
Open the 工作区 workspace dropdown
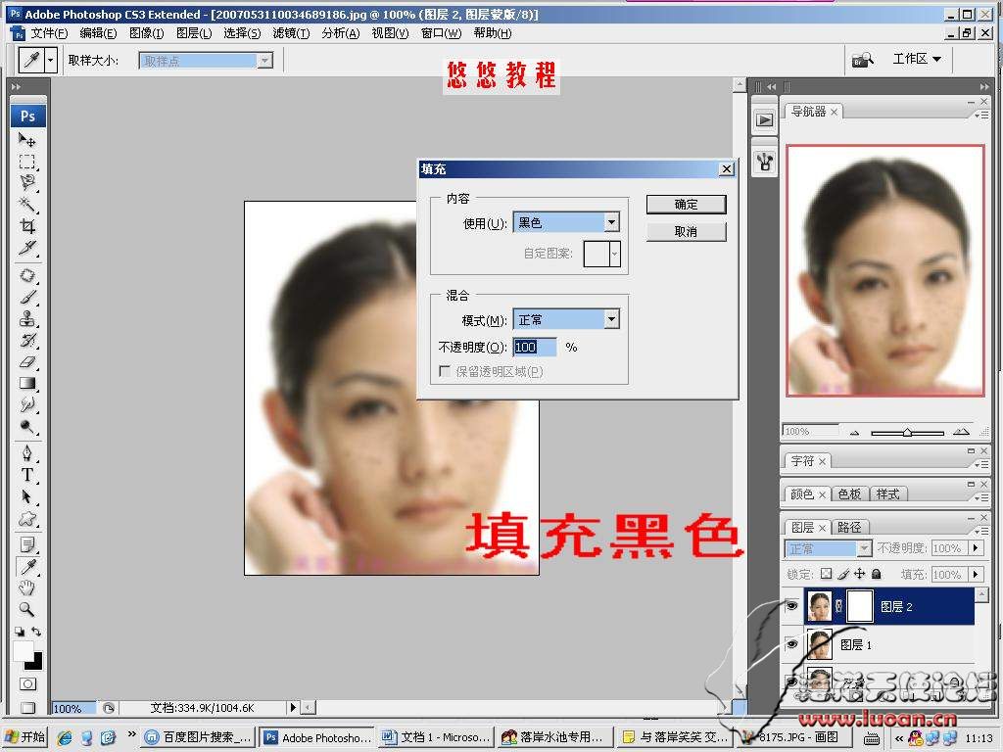click(917, 60)
